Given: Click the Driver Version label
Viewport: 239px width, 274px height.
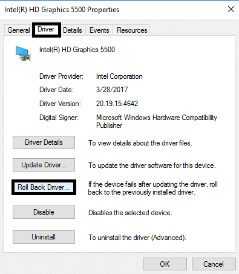Looking at the screenshot, I should (60, 104).
